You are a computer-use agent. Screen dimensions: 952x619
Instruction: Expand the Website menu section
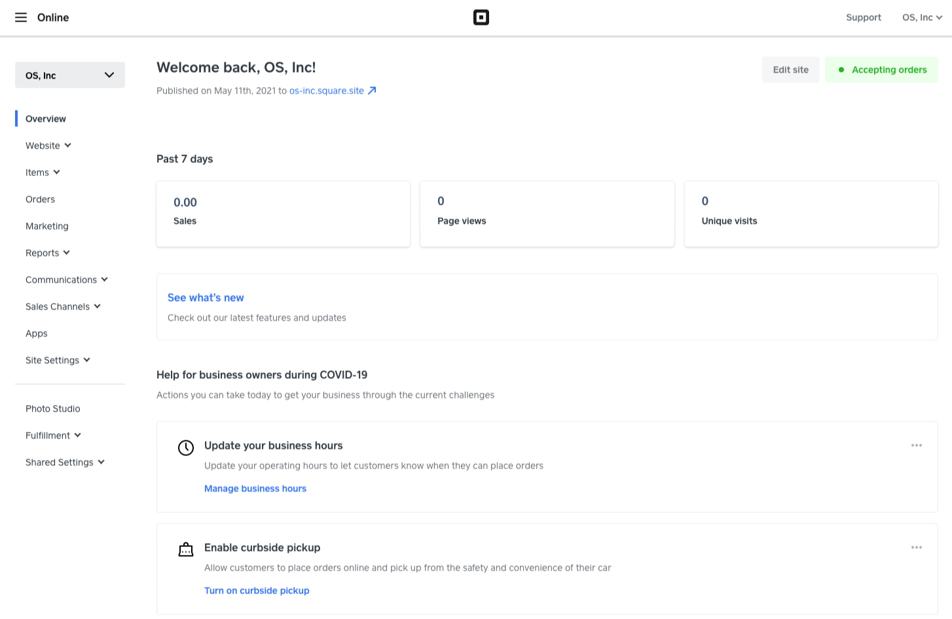tap(48, 146)
